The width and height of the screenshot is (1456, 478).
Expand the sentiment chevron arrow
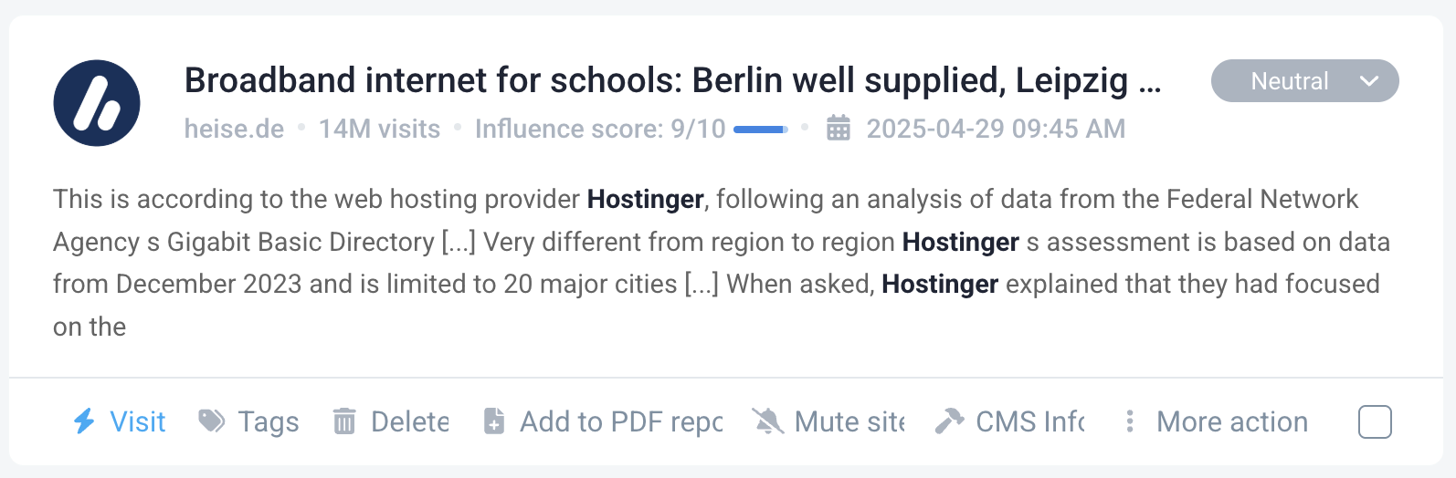(x=1368, y=81)
